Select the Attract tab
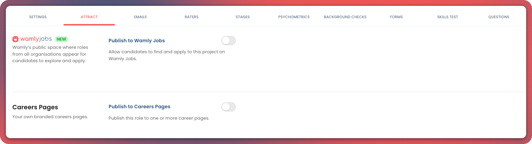Image resolution: width=532 pixels, height=144 pixels. (x=89, y=17)
